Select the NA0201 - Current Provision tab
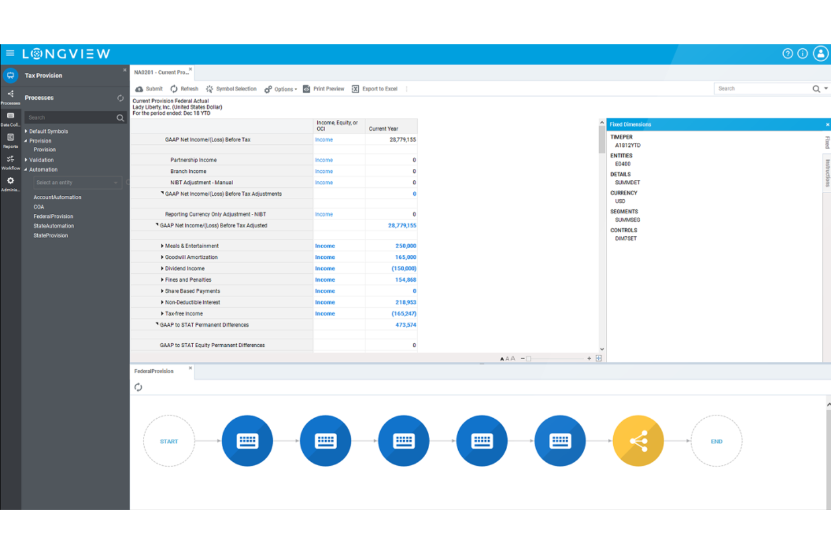Image resolution: width=831 pixels, height=554 pixels. pyautogui.click(x=160, y=72)
